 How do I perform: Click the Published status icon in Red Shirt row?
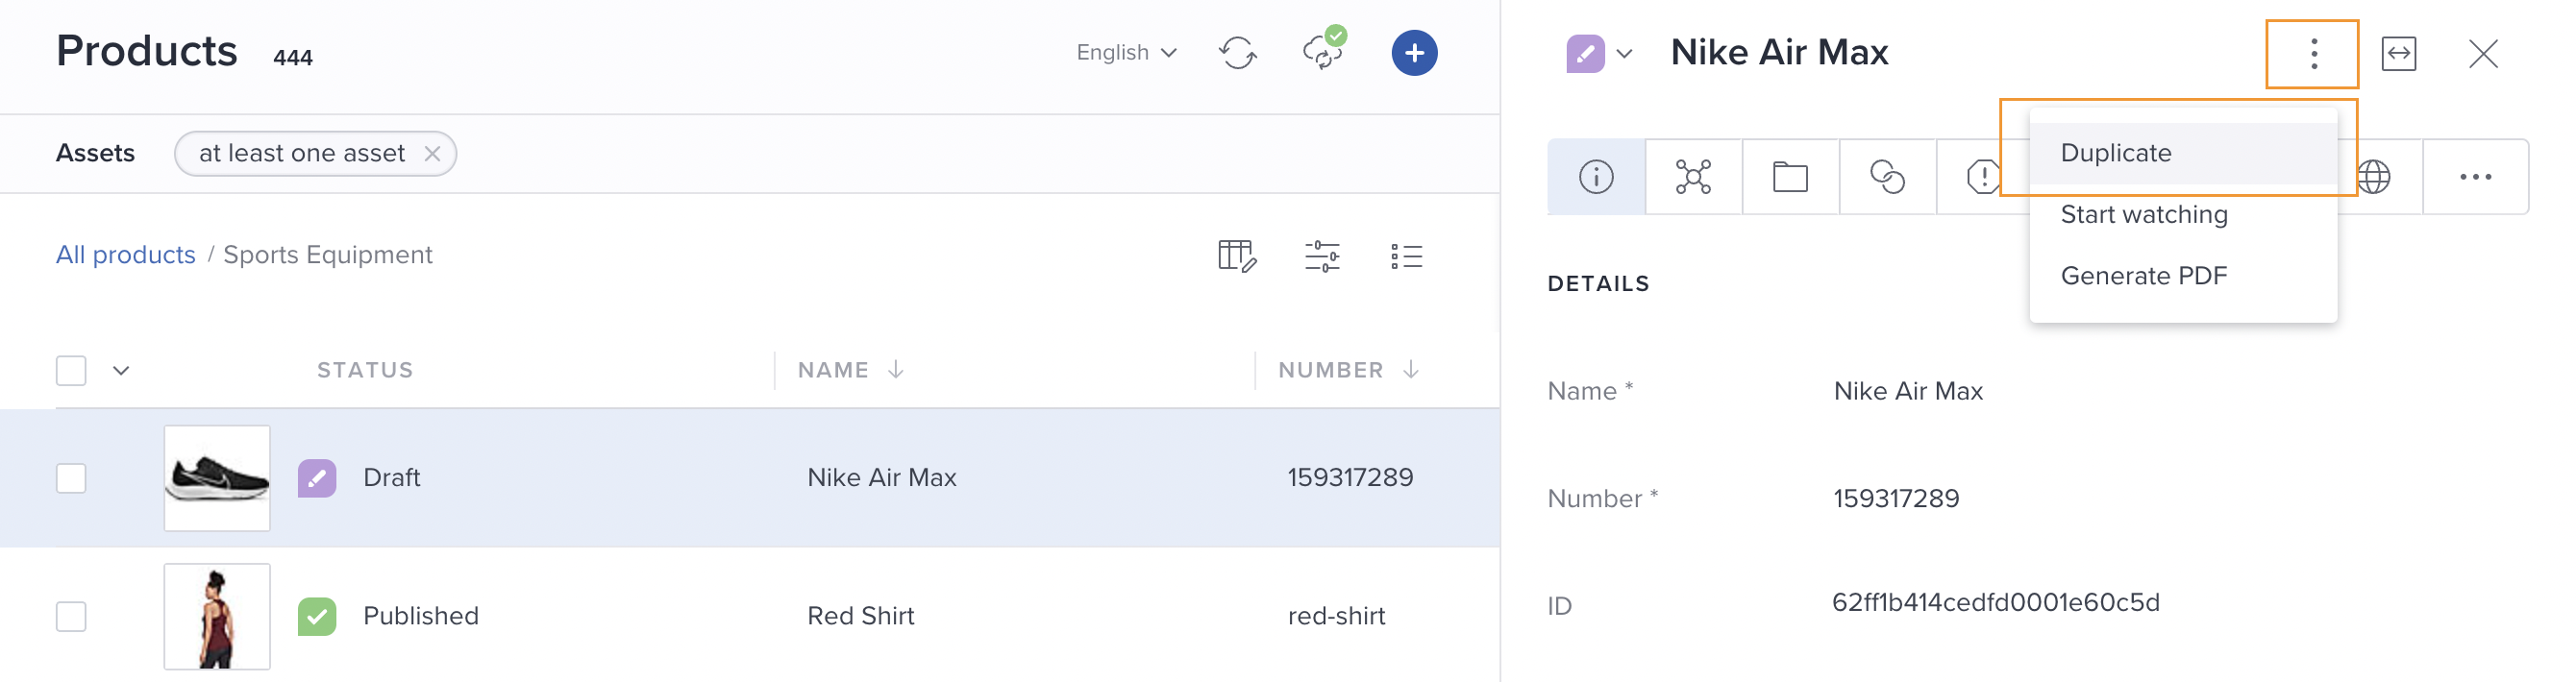click(317, 616)
